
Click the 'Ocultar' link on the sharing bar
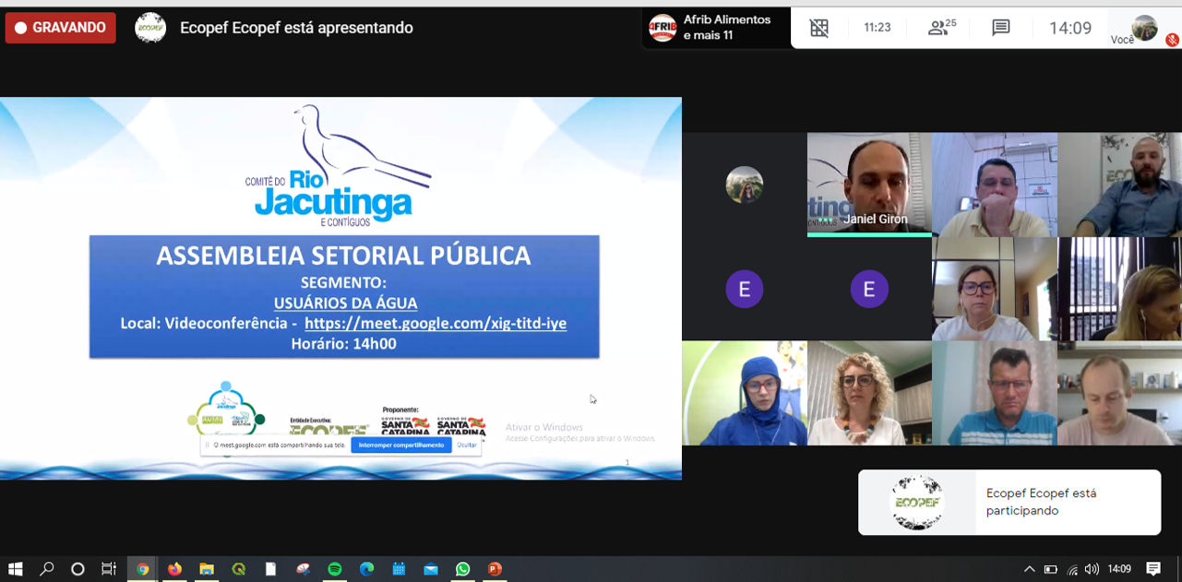point(467,445)
